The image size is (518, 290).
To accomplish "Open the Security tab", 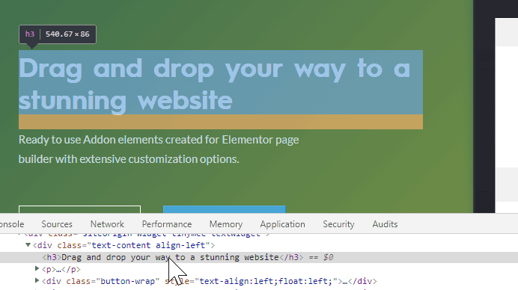I will point(338,224).
